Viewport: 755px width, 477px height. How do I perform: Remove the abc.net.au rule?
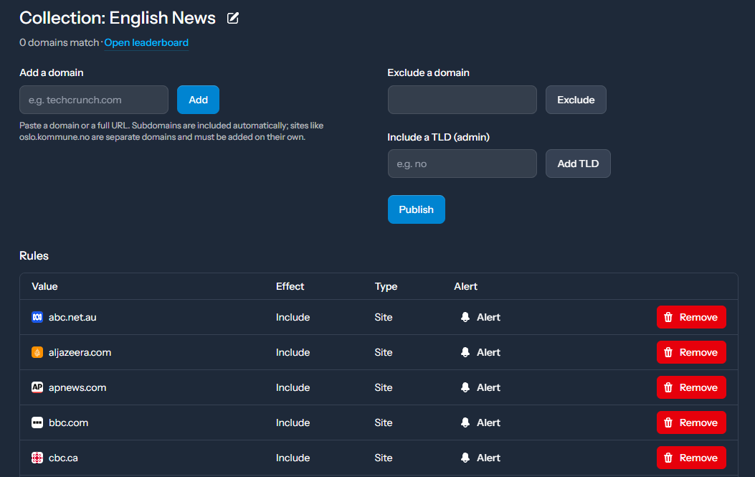(691, 317)
